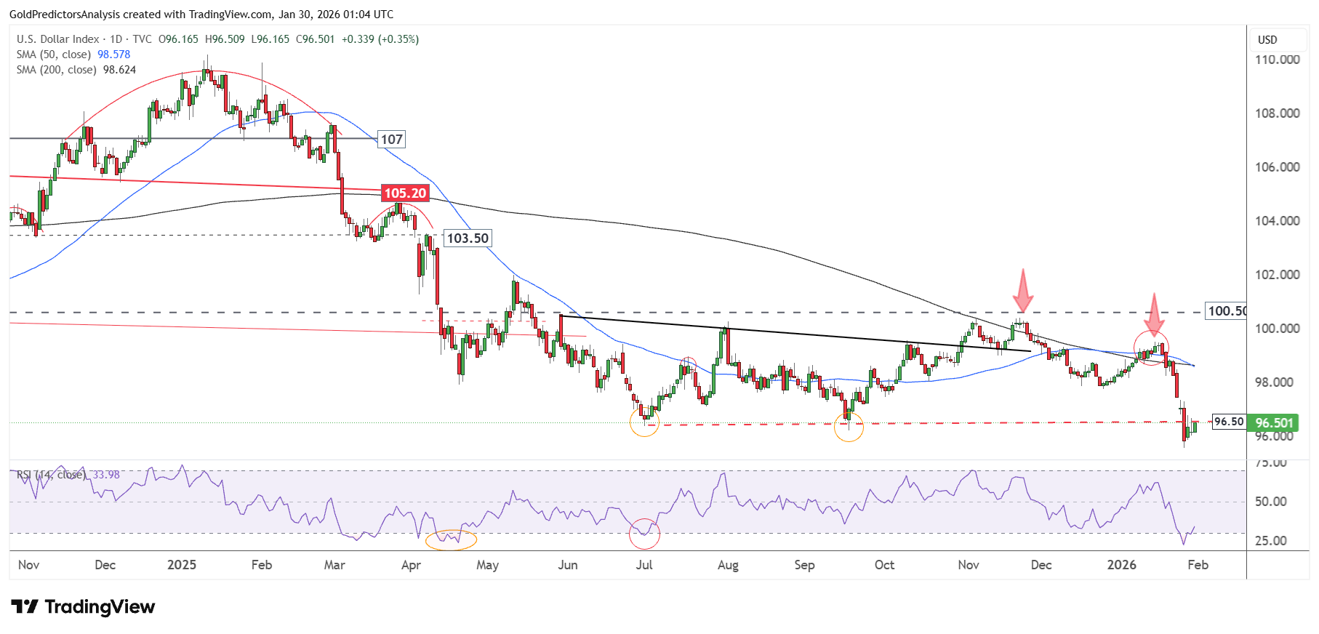The image size is (1319, 634).
Task: Click the Jun label on the time axis
Action: (568, 565)
